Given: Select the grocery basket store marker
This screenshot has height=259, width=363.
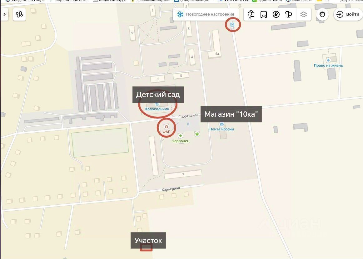Looking at the screenshot, I should (197, 134).
